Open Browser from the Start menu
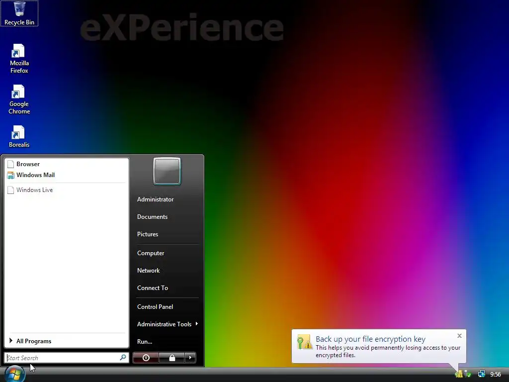The width and height of the screenshot is (509, 382). 66,164
